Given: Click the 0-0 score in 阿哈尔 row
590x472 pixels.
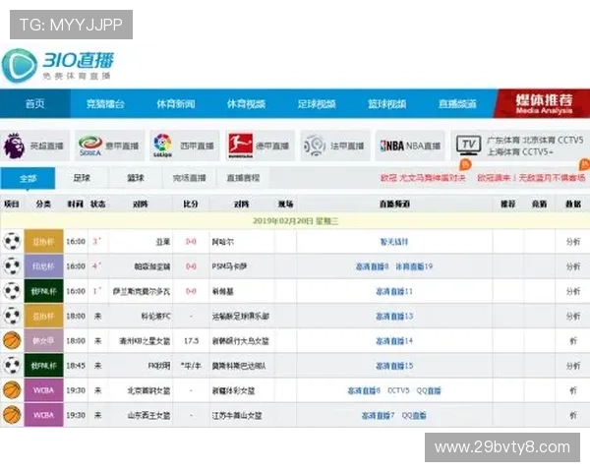Looking at the screenshot, I should click(191, 242).
